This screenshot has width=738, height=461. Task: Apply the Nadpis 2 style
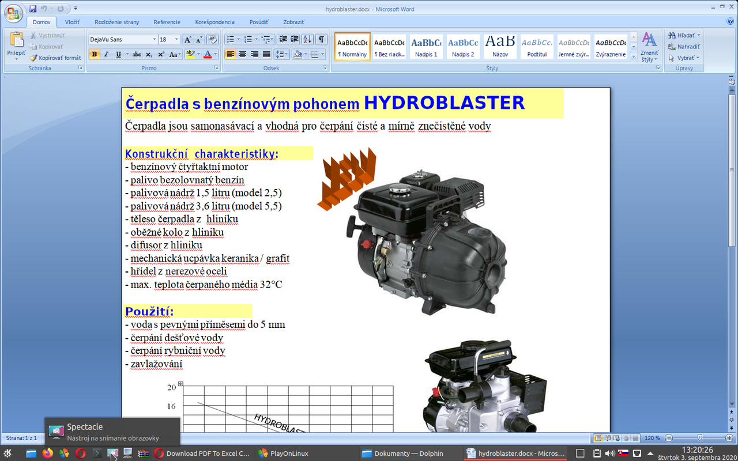(463, 47)
